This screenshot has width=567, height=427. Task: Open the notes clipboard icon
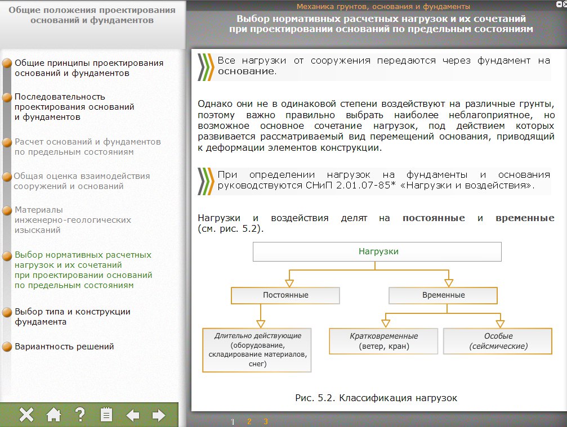tap(106, 415)
